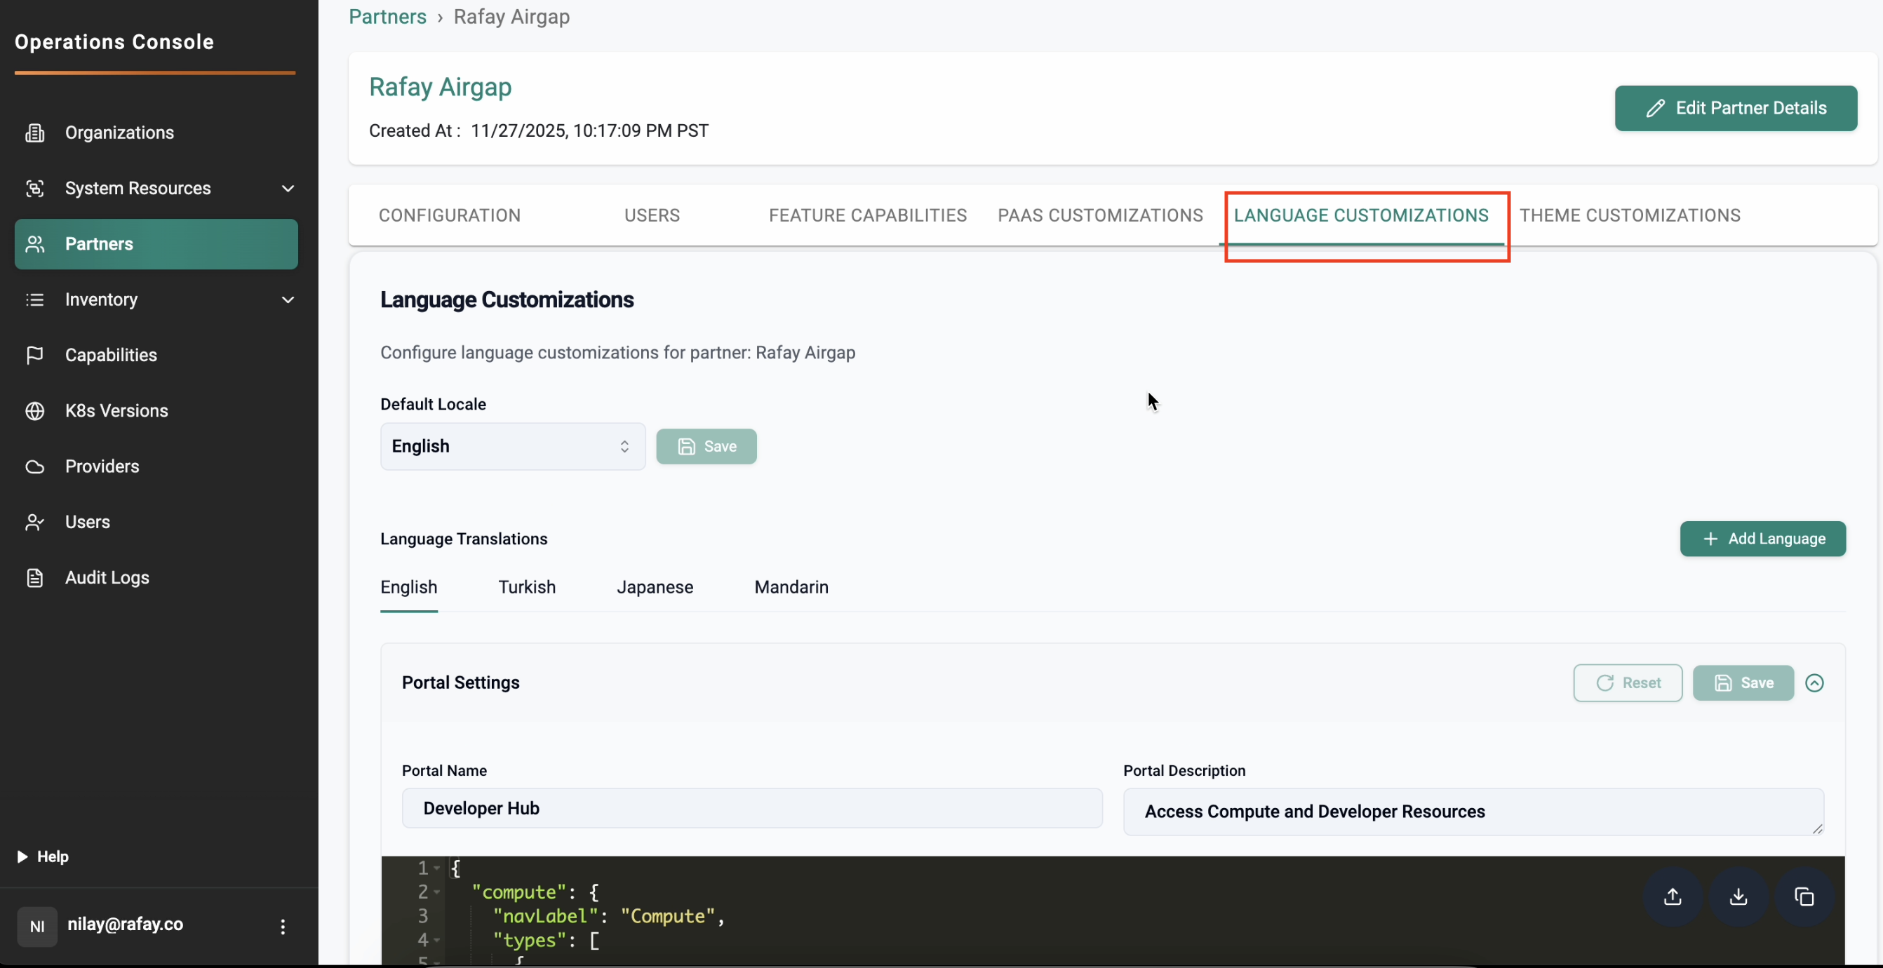This screenshot has height=968, width=1883.
Task: Open the user menu three-dots icon
Action: pos(283,927)
